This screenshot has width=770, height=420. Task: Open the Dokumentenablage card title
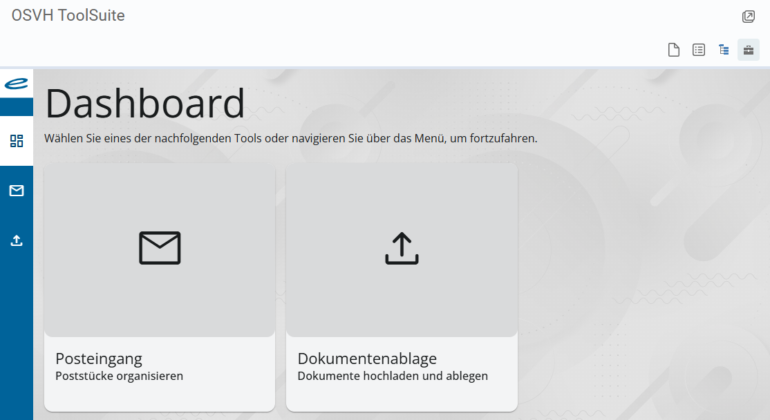(367, 359)
